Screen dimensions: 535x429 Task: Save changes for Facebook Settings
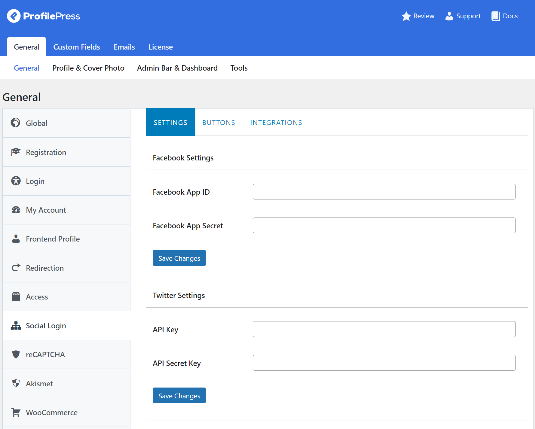(x=179, y=258)
